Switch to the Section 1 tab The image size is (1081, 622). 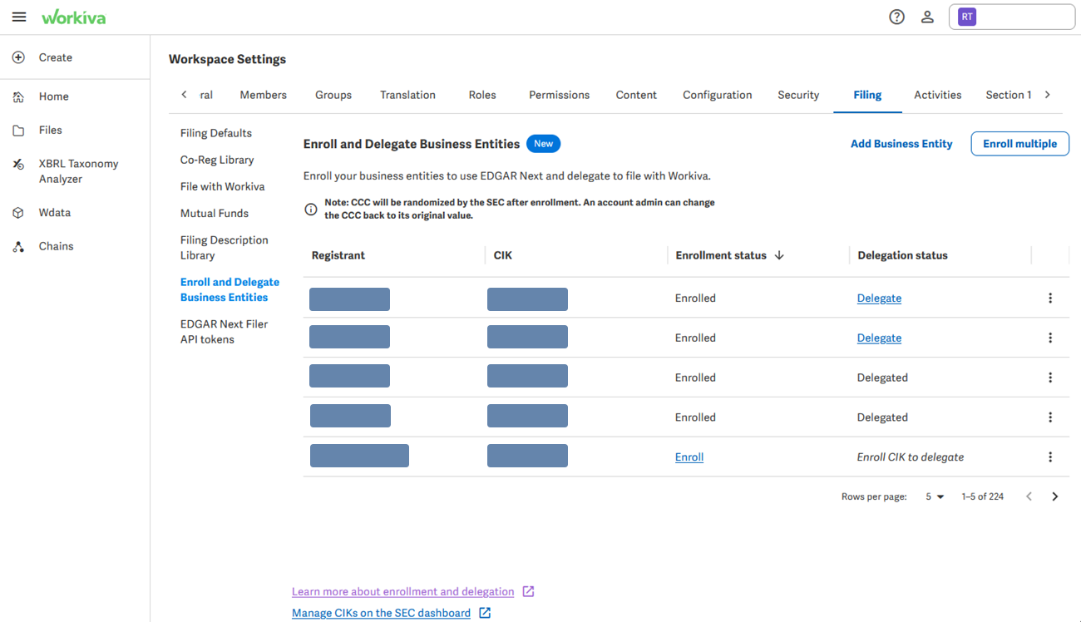pos(1009,95)
